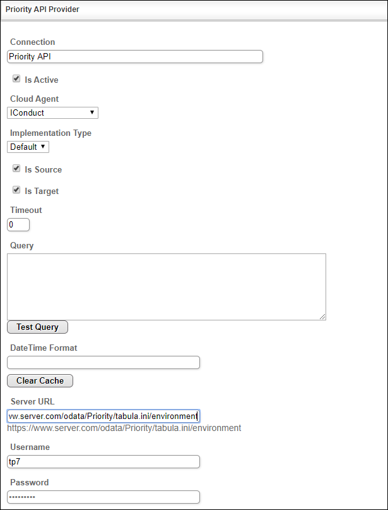Focus the DateTime Format field

(x=103, y=362)
